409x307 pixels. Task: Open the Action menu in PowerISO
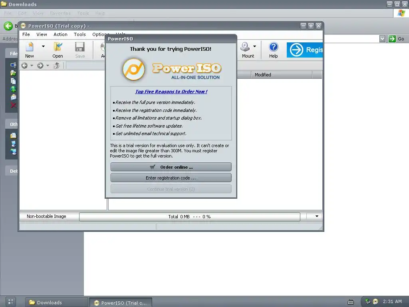coord(61,34)
